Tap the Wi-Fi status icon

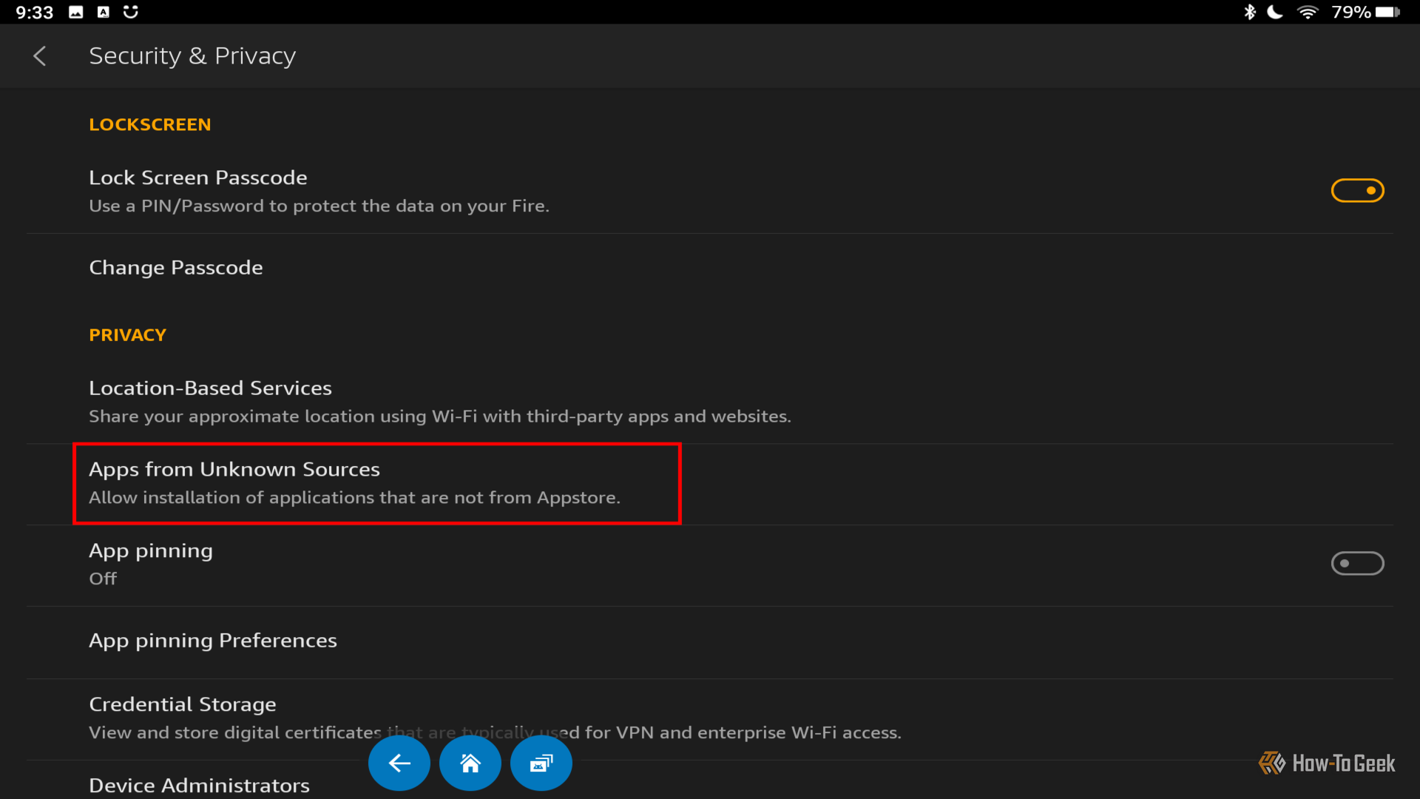pos(1308,12)
